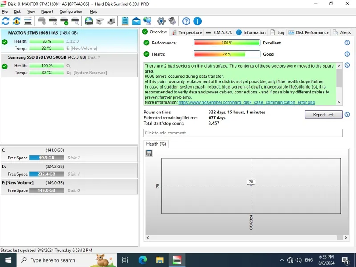Click the gray hard disk toolbar icon
The height and width of the screenshot is (267, 356).
tap(42, 21)
